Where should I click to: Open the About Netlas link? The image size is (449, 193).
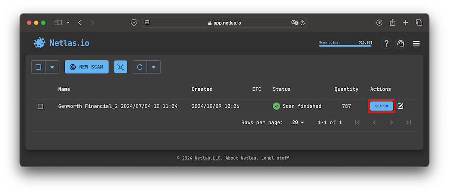tap(241, 158)
